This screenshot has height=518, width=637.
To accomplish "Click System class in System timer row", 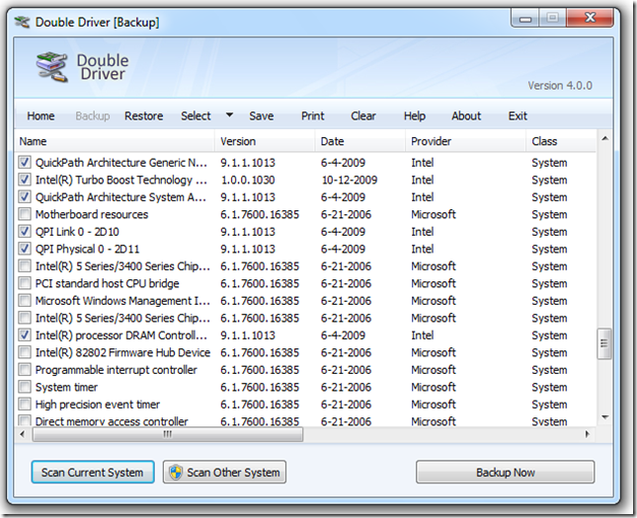I will pos(549,387).
